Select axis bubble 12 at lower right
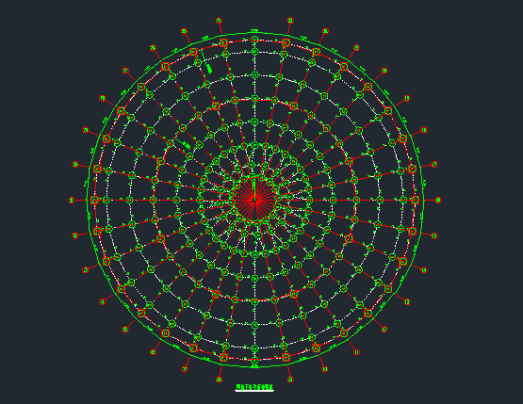 (x=384, y=330)
